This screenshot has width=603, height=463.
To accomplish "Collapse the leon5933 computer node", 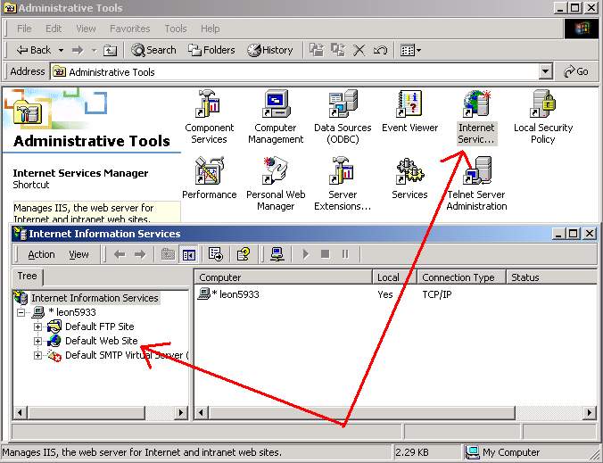I will pos(21,312).
